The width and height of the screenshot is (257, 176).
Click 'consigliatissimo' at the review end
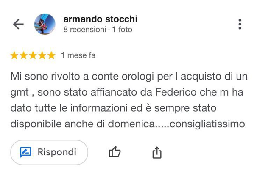[207, 124]
